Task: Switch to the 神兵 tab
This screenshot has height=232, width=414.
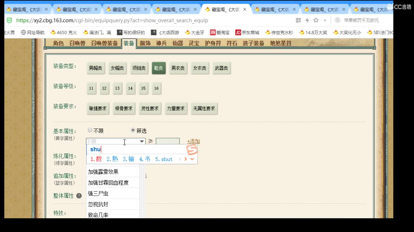Action: tap(161, 43)
